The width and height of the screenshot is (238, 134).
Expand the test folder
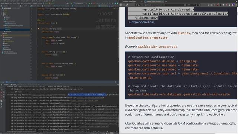click(2, 33)
